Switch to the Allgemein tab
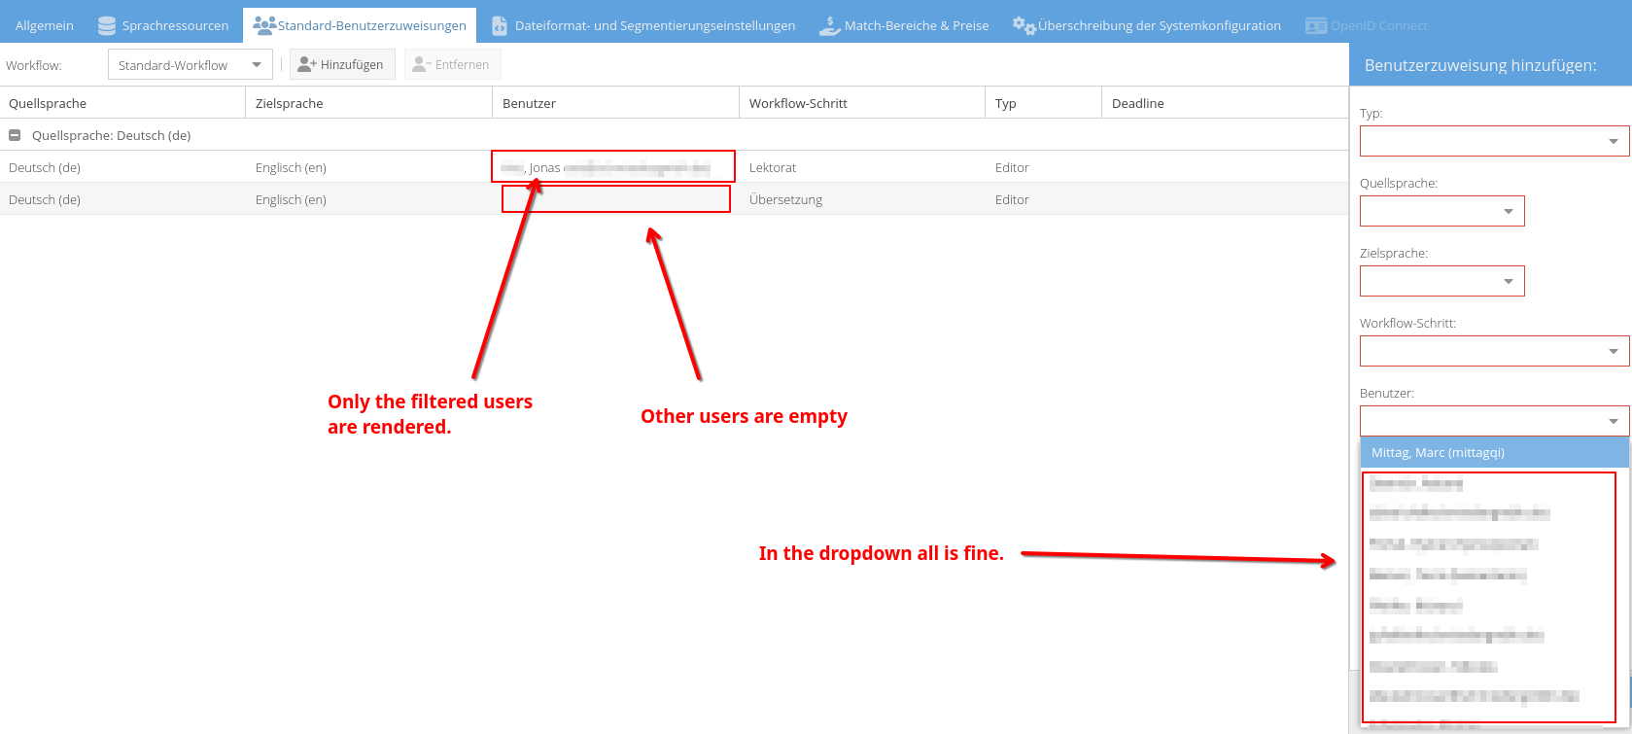The height and width of the screenshot is (734, 1632). point(45,26)
